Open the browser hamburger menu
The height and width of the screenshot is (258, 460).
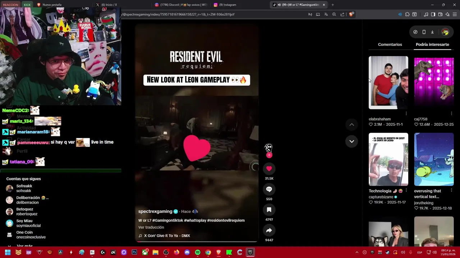455,14
